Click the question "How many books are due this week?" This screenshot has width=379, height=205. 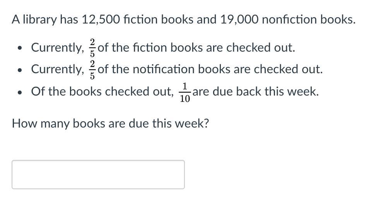[111, 123]
